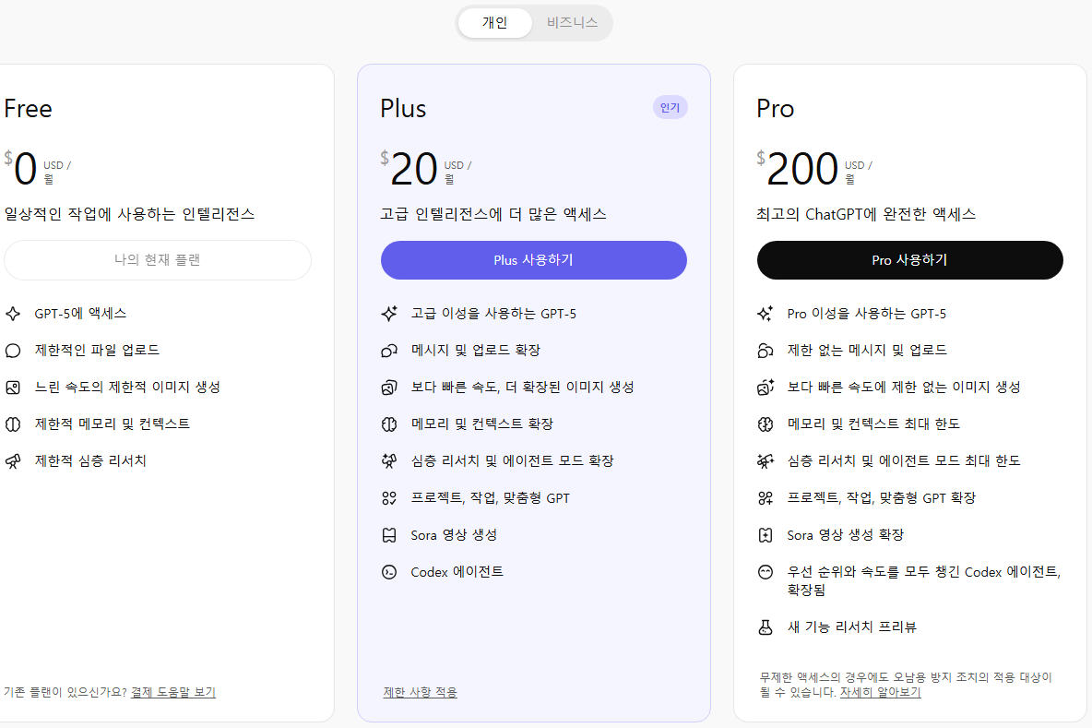Screen dimensions: 1092x728
Task: Click the image icon for 느린 속도의 제한적 이미지 생성
Action: click(x=13, y=388)
